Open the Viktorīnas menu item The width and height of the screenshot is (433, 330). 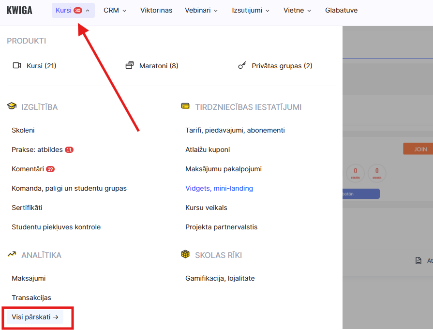click(156, 10)
